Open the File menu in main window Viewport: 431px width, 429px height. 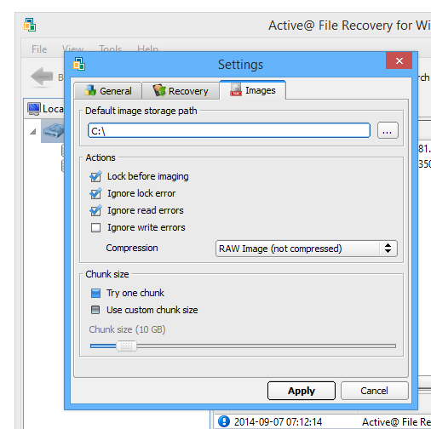(39, 49)
